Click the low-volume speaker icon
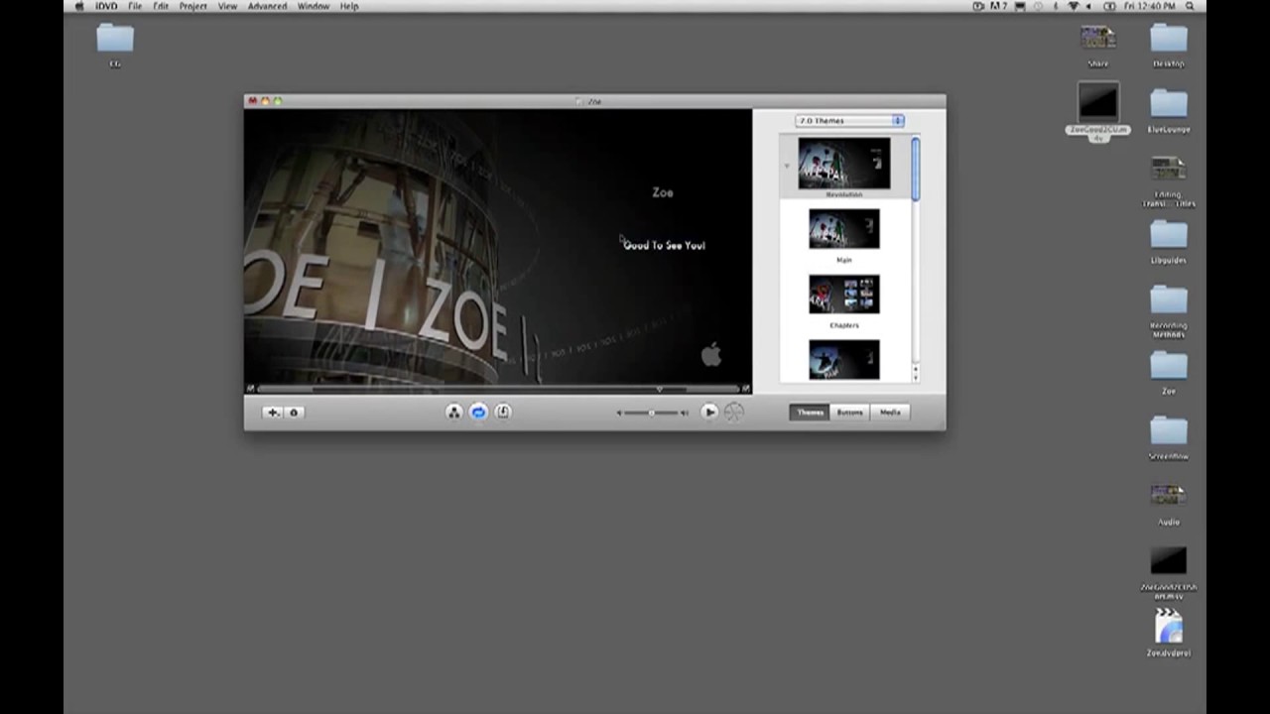The height and width of the screenshot is (714, 1270). click(619, 413)
